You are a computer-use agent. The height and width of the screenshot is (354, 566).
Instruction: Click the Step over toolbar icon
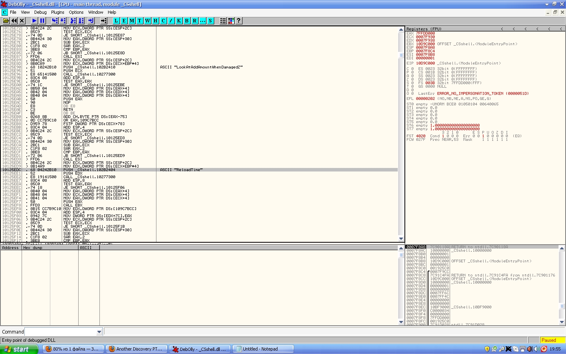(63, 20)
